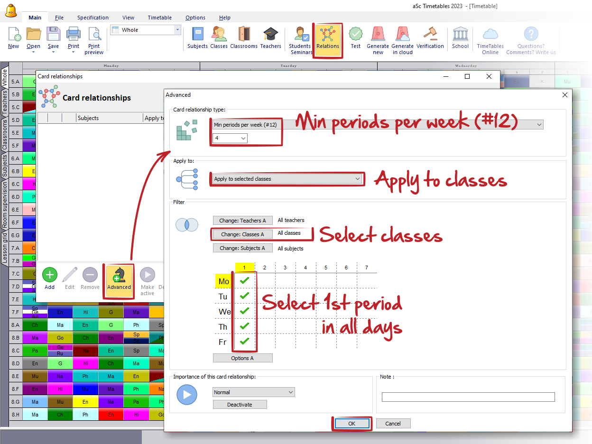Click the New timetable icon
This screenshot has width=592, height=444.
pyautogui.click(x=13, y=34)
